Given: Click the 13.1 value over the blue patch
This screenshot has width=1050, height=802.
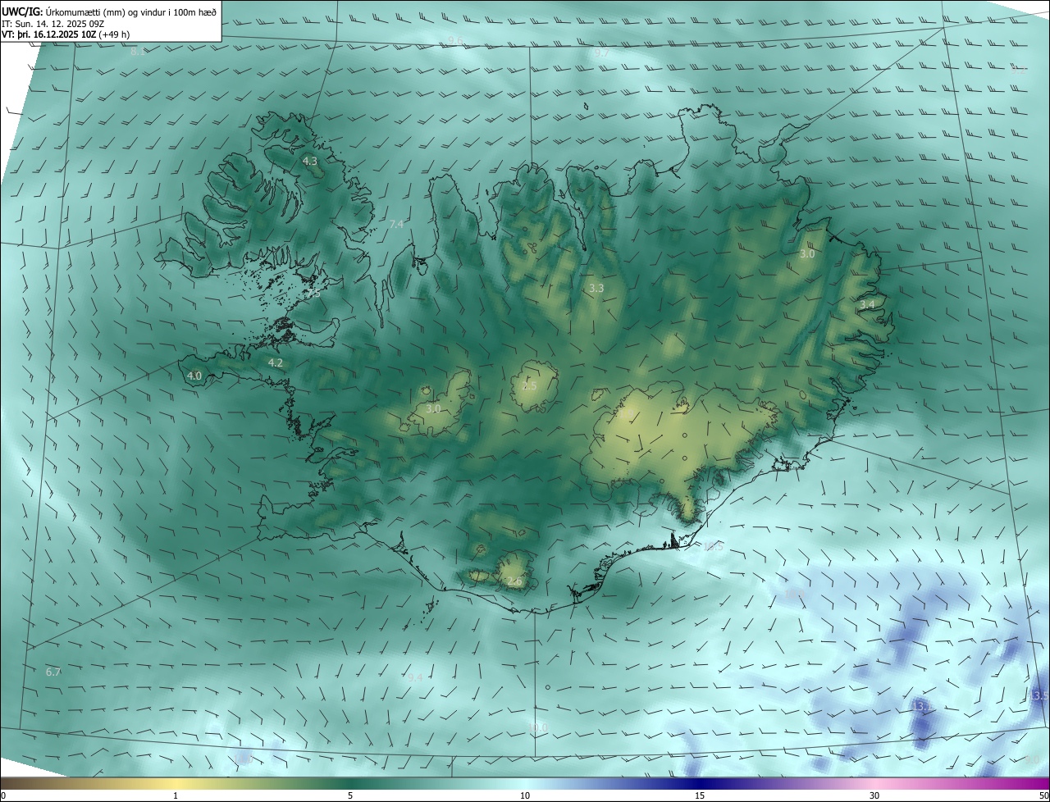Looking at the screenshot, I should point(922,706).
